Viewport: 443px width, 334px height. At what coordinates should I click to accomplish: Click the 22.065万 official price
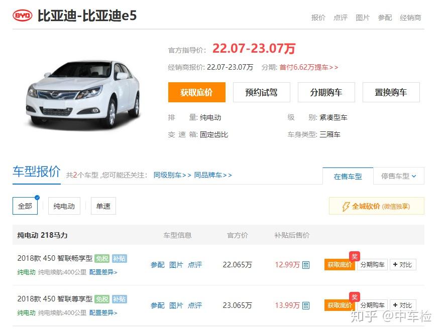[237, 265]
